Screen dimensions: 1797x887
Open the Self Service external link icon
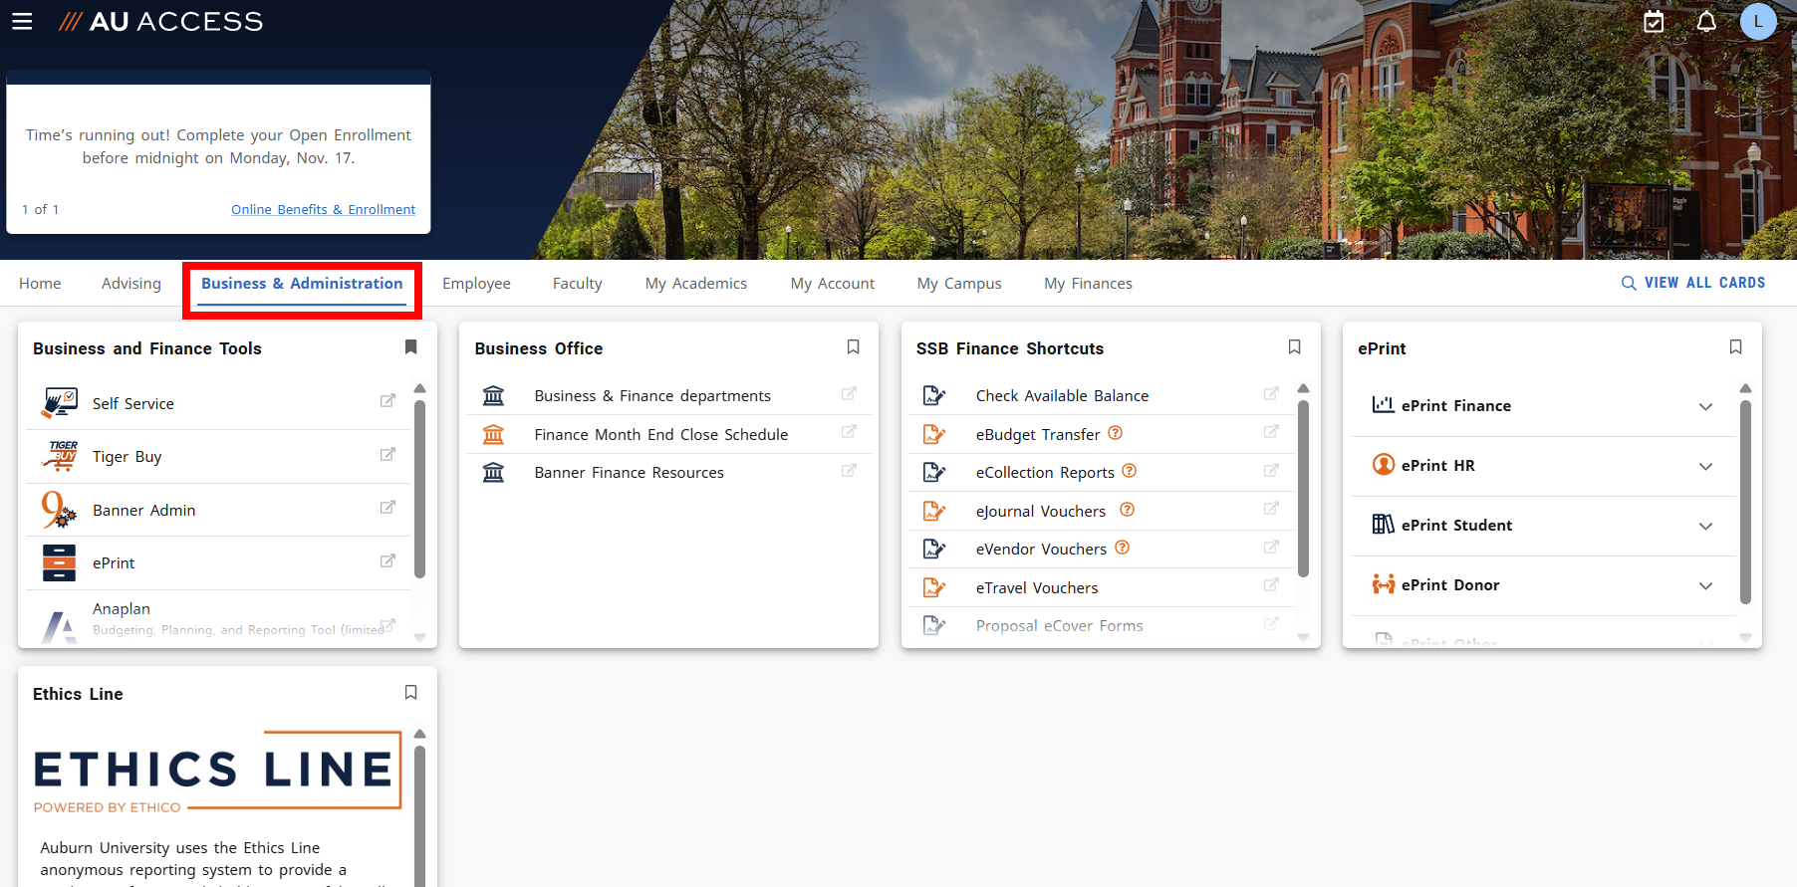387,401
